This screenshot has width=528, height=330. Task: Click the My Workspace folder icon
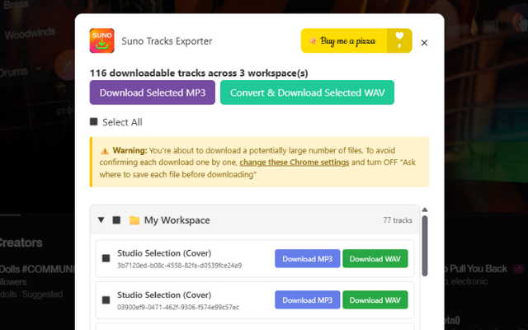(134, 220)
